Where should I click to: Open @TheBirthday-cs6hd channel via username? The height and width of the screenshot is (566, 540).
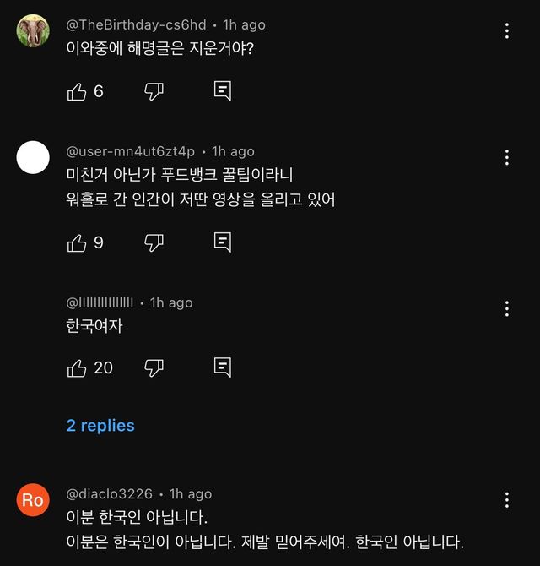click(x=136, y=25)
